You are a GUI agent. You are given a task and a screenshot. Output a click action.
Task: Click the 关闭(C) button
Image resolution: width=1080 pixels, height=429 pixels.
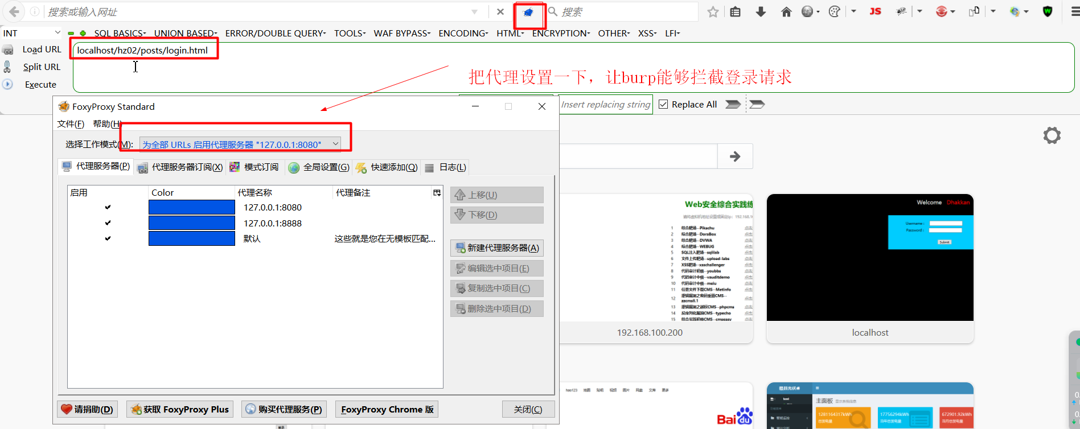coord(528,409)
